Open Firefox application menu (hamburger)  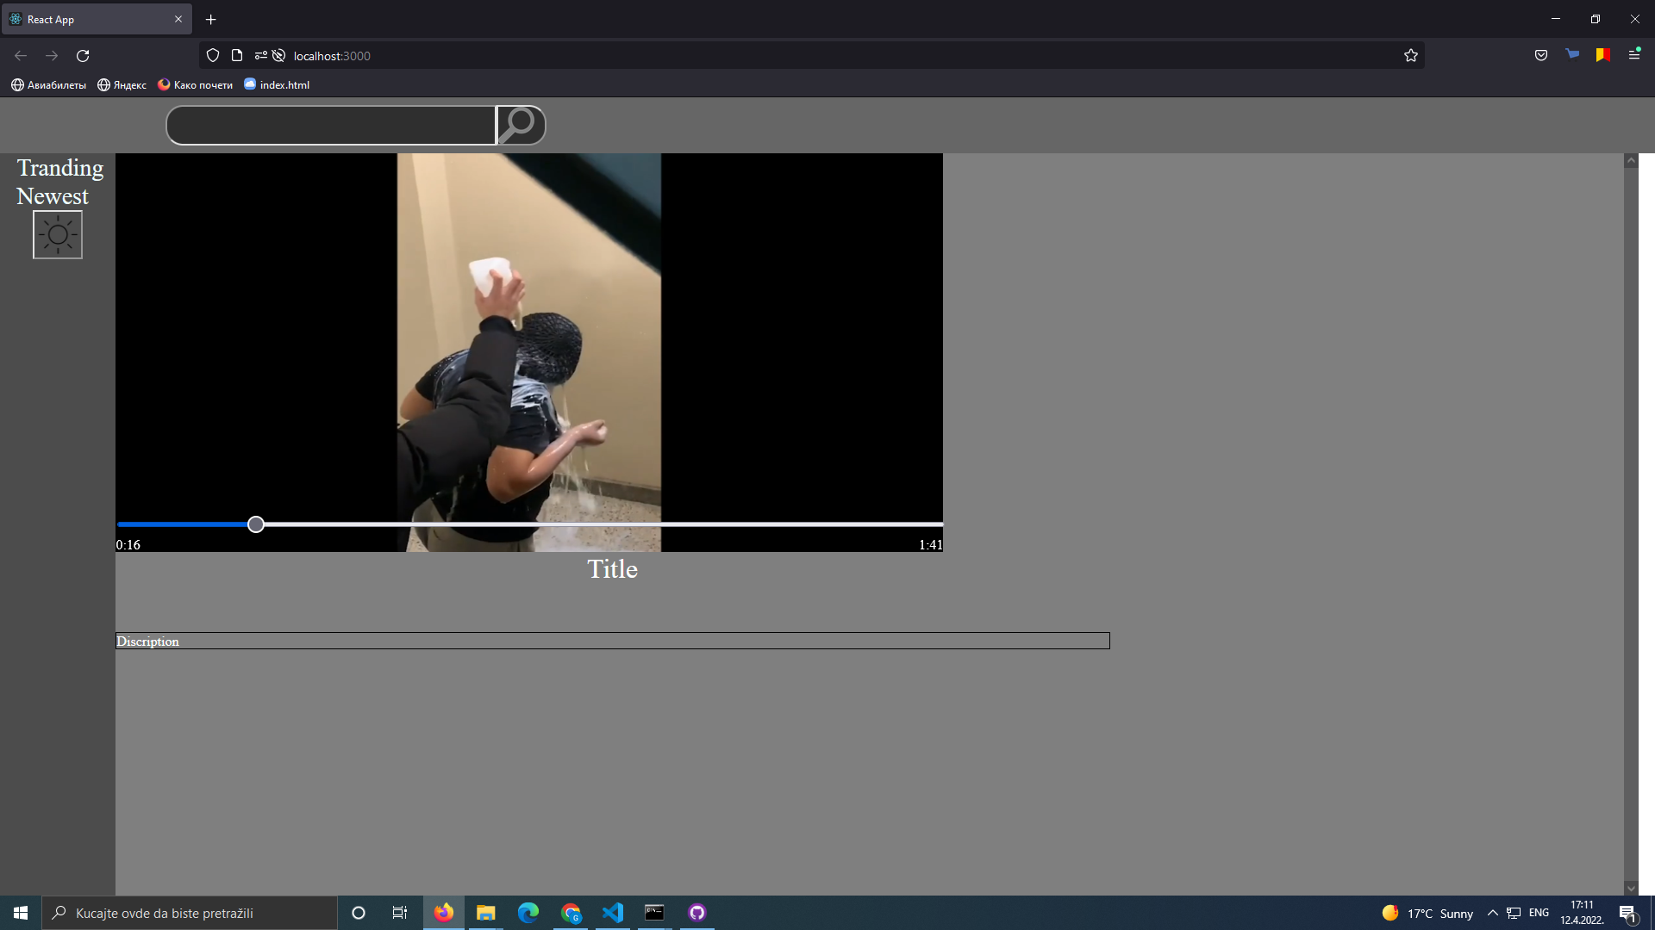click(x=1634, y=55)
